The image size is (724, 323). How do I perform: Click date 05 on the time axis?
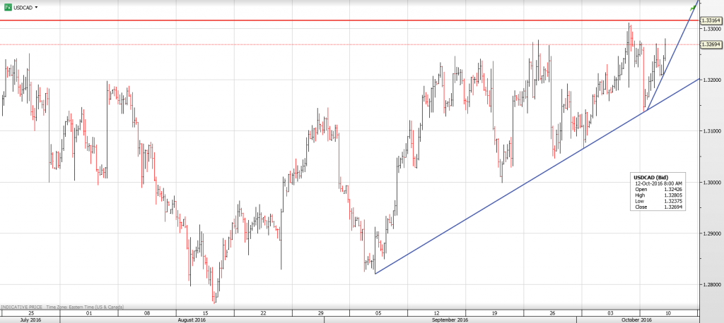pyautogui.click(x=378, y=312)
